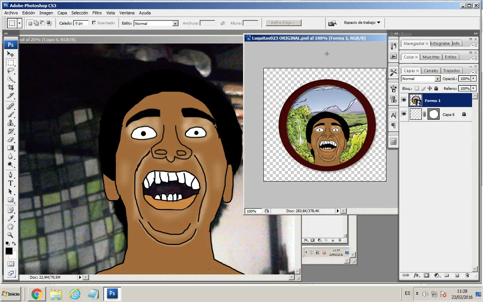Open the docked History panel icon

point(393,46)
